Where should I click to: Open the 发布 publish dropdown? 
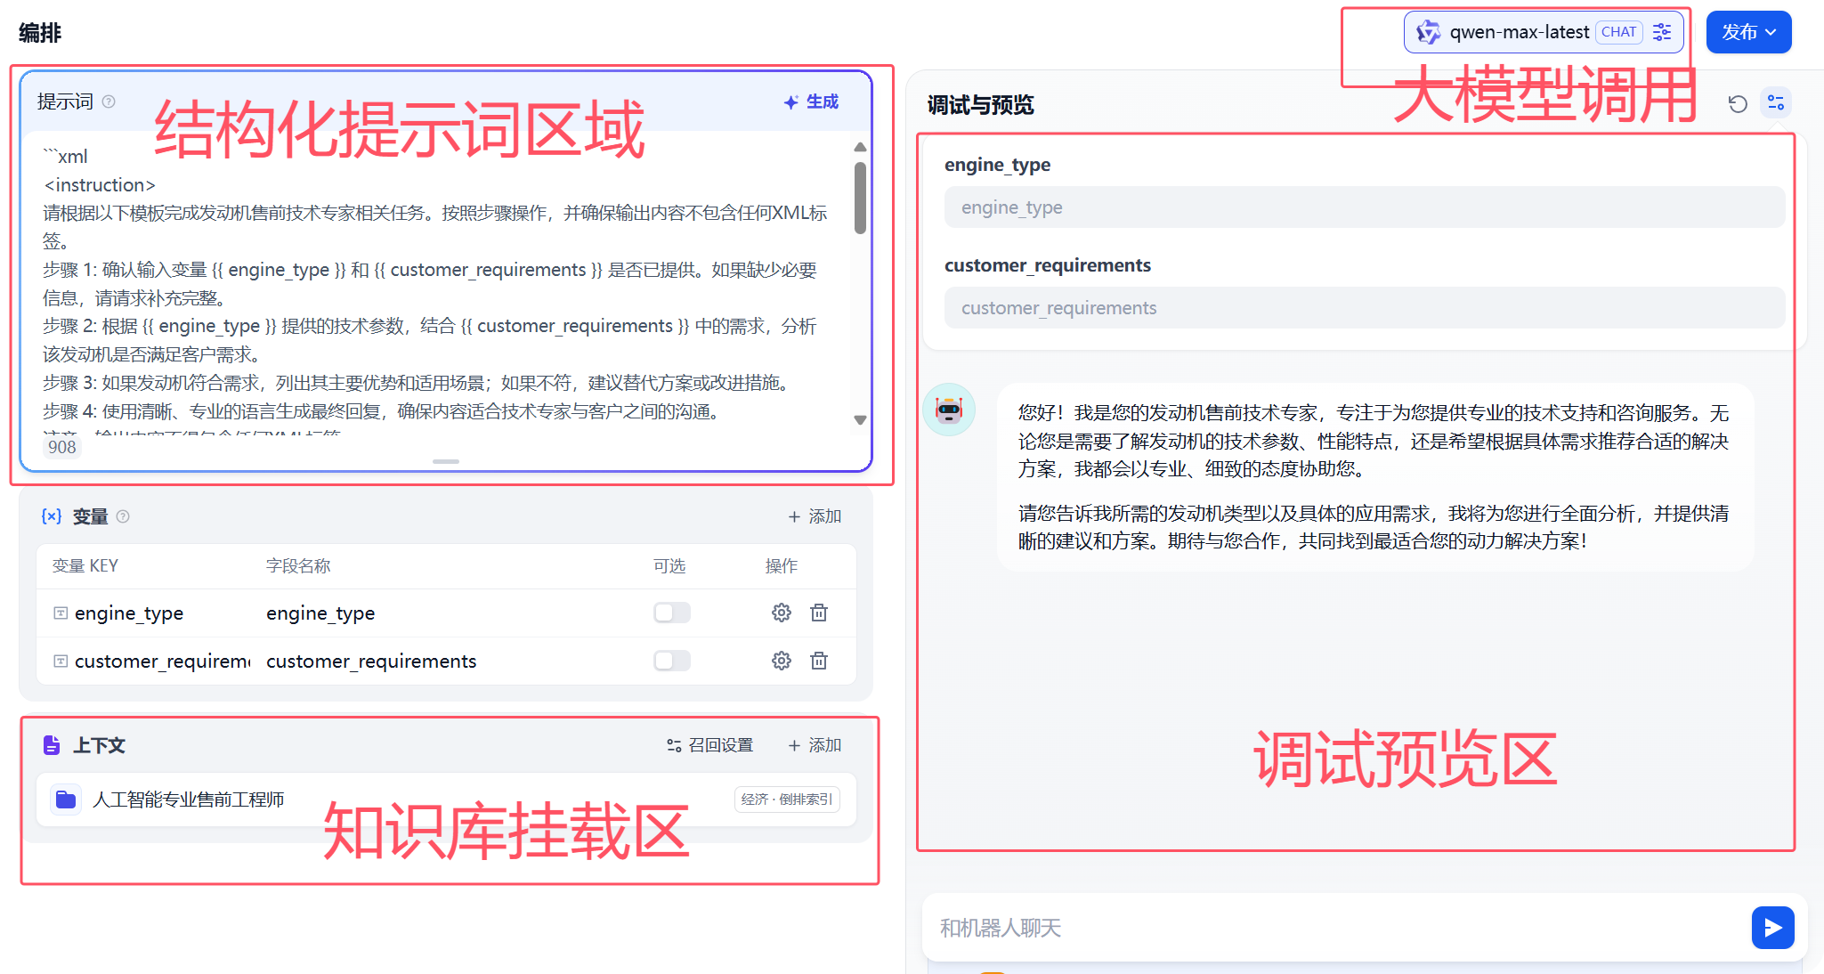[x=1748, y=32]
